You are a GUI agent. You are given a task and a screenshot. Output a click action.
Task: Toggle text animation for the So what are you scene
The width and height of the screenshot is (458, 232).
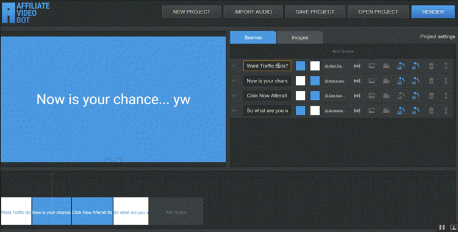point(416,111)
